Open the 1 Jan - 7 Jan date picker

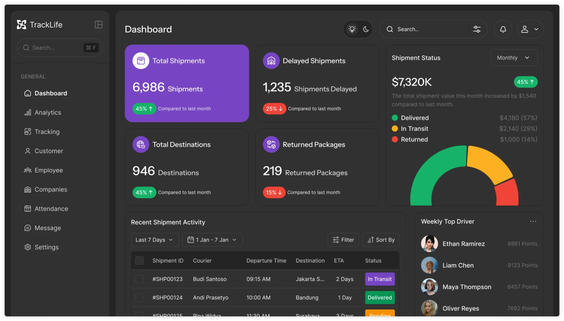(212, 240)
